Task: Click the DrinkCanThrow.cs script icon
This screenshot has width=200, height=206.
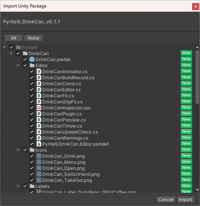Action: tap(39, 126)
